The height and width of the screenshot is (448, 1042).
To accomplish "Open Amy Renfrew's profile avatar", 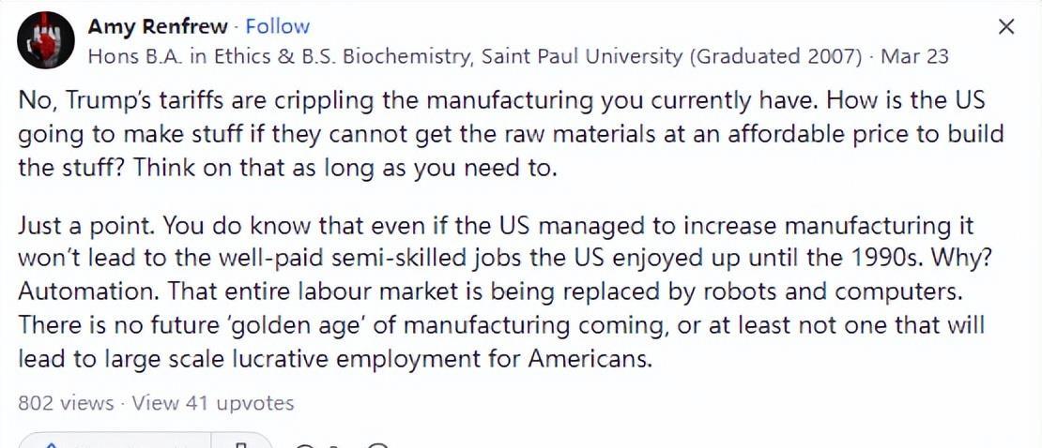I will 45,39.
